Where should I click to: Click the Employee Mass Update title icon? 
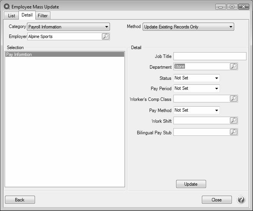pyautogui.click(x=7, y=7)
